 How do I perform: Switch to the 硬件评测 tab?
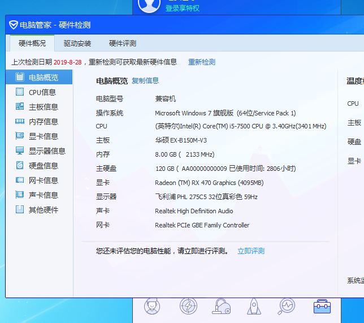[x=123, y=43]
